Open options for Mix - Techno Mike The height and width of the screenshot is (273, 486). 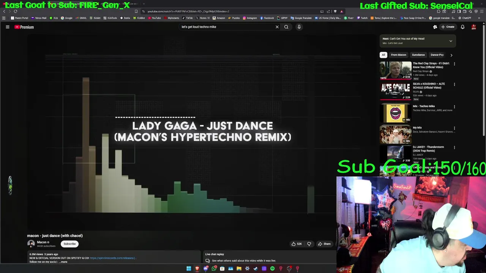(x=454, y=107)
